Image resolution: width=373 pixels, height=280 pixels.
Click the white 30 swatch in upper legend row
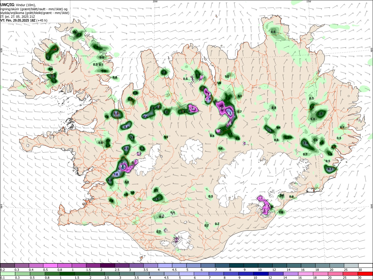click(x=365, y=265)
